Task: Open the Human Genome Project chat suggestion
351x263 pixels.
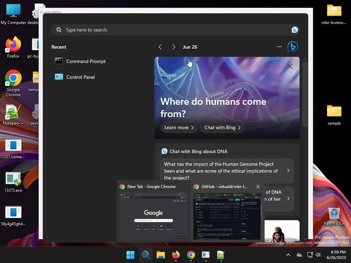Action: (227, 171)
